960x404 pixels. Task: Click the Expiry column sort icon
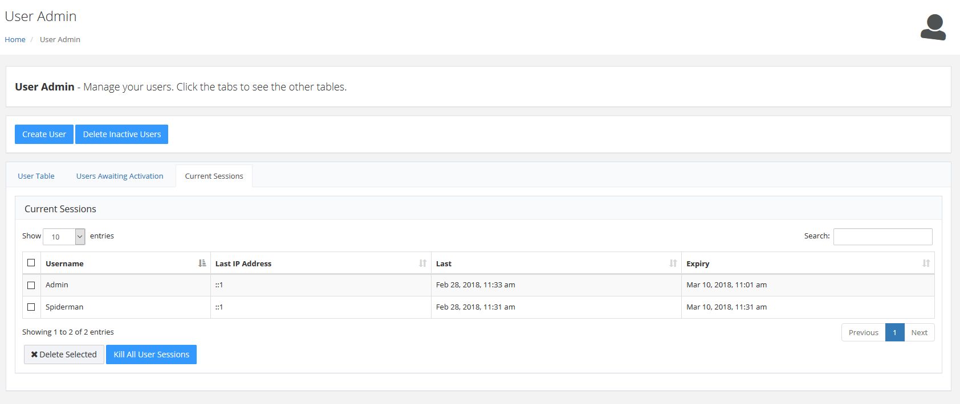926,263
